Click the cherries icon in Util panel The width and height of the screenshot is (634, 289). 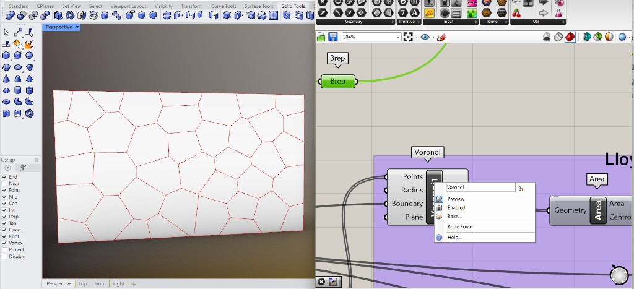[x=517, y=14]
